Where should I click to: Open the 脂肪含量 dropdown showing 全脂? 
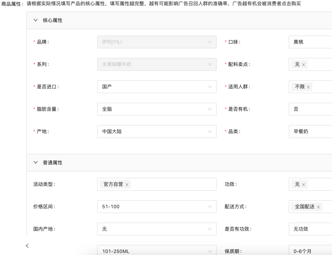click(157, 109)
